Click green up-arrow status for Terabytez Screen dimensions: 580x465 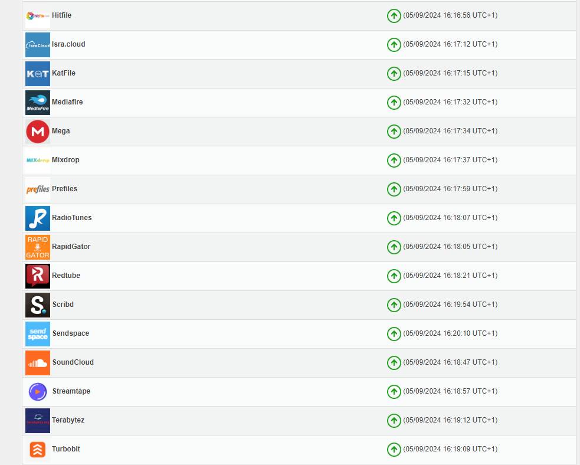(x=394, y=421)
